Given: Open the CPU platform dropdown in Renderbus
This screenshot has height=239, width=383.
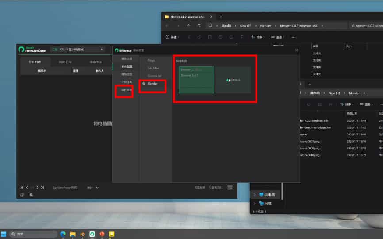Looking at the screenshot, I should [77, 50].
